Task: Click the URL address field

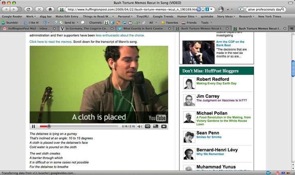Action: tap(132, 9)
